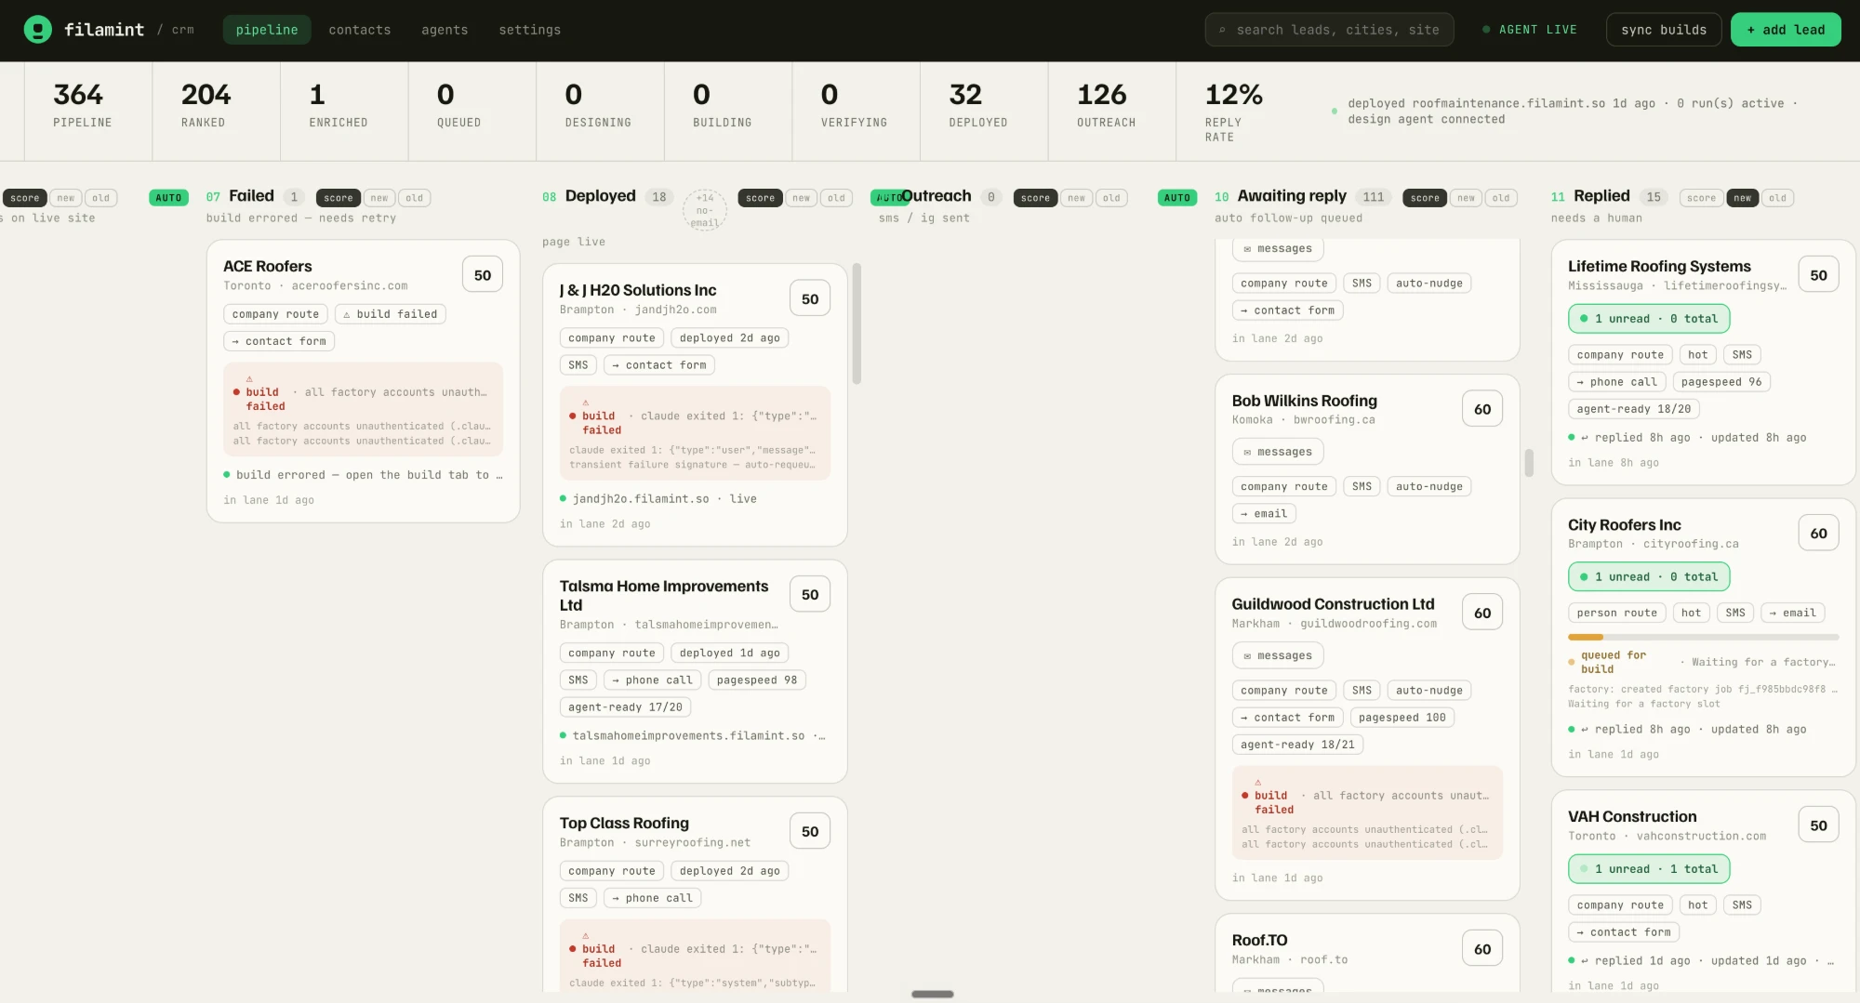
Task: Sort the Replied lane by new
Action: [1743, 198]
